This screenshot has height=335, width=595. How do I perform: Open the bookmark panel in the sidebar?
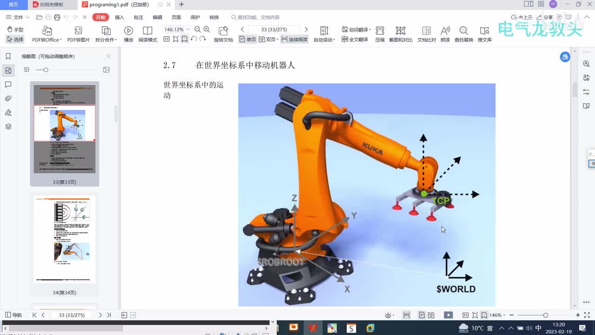pyautogui.click(x=8, y=56)
